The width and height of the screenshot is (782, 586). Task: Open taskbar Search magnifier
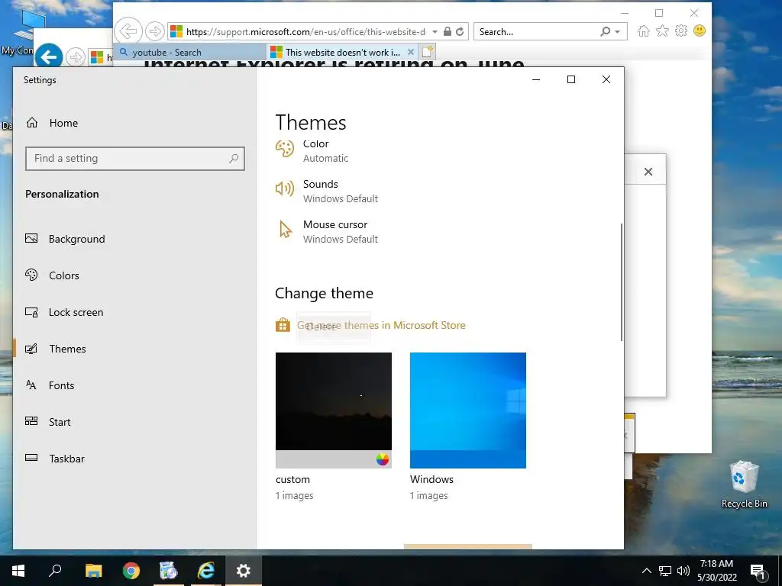click(x=55, y=571)
